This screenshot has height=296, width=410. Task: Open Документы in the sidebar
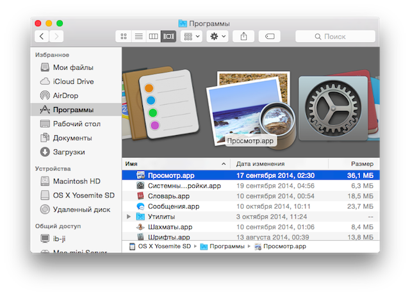click(76, 138)
